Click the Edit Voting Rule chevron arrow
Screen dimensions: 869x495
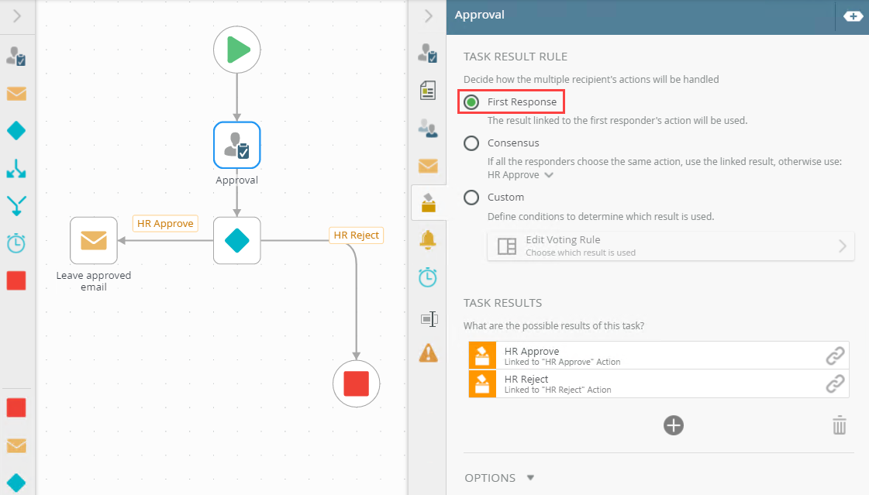point(843,246)
